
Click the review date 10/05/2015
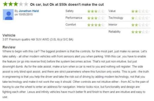[x=25, y=15]
